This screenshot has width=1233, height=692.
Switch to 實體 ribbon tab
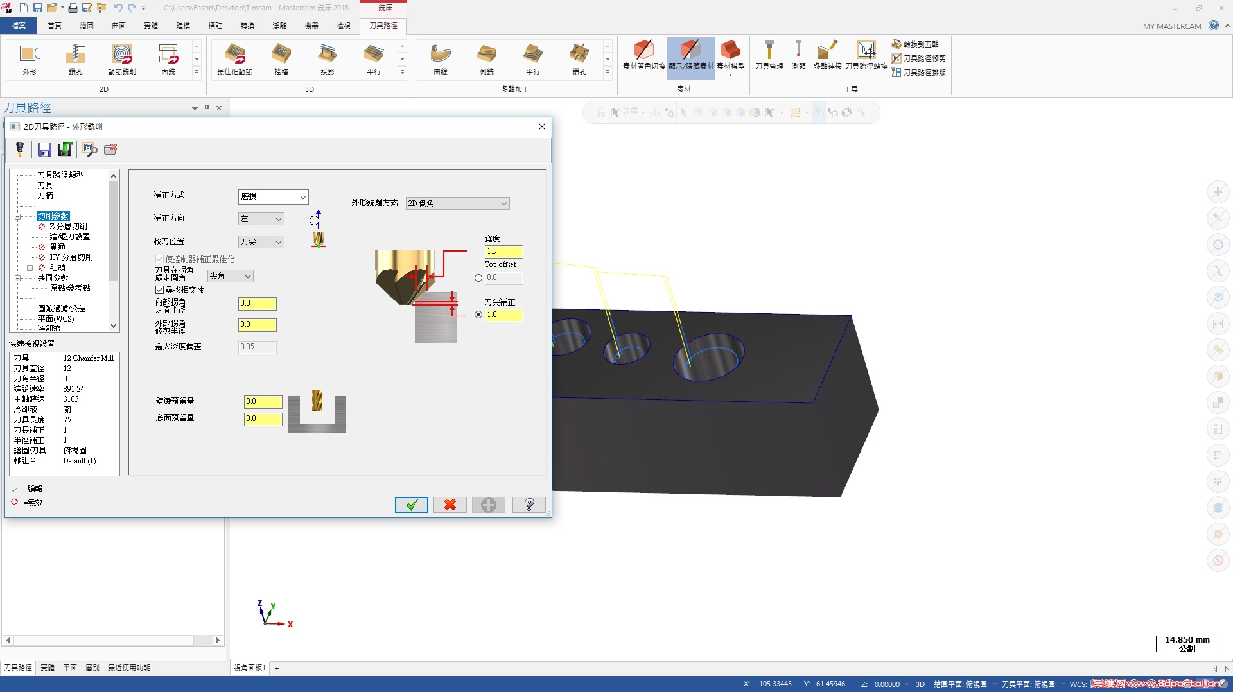click(x=151, y=26)
